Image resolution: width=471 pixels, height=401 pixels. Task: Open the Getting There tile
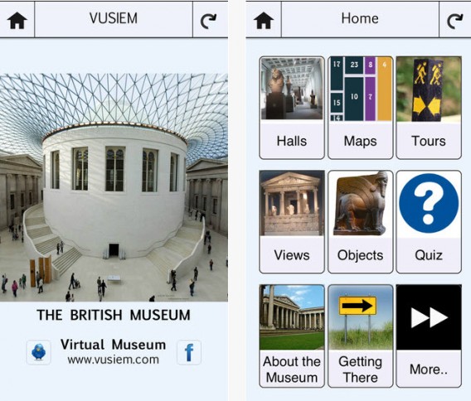click(x=361, y=336)
